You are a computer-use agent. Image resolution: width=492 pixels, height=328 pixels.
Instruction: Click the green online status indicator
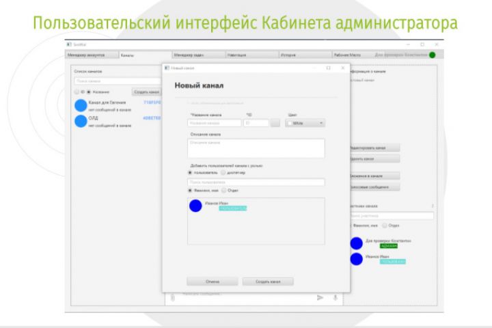(x=432, y=55)
